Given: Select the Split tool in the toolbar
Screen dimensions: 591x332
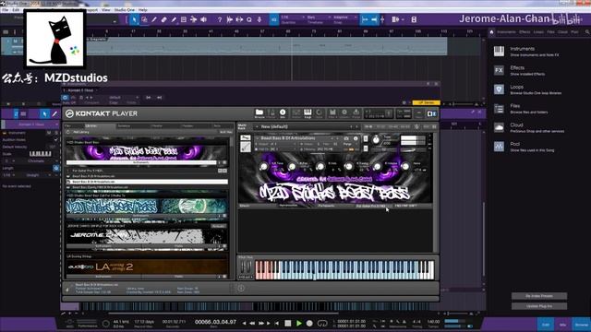Looking at the screenshot, I should [154, 19].
